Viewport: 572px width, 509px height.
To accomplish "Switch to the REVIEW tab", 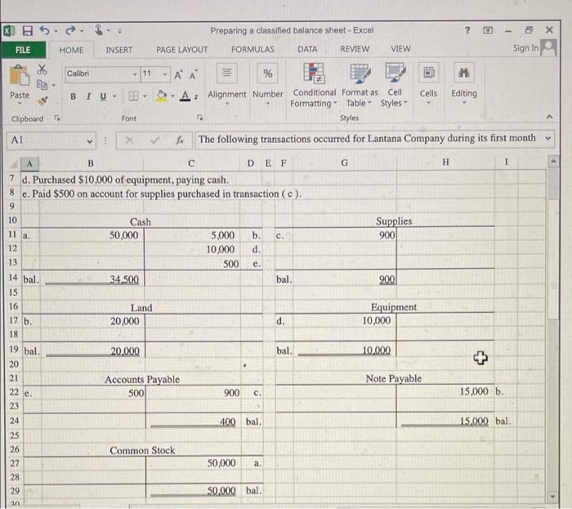I will tap(355, 49).
